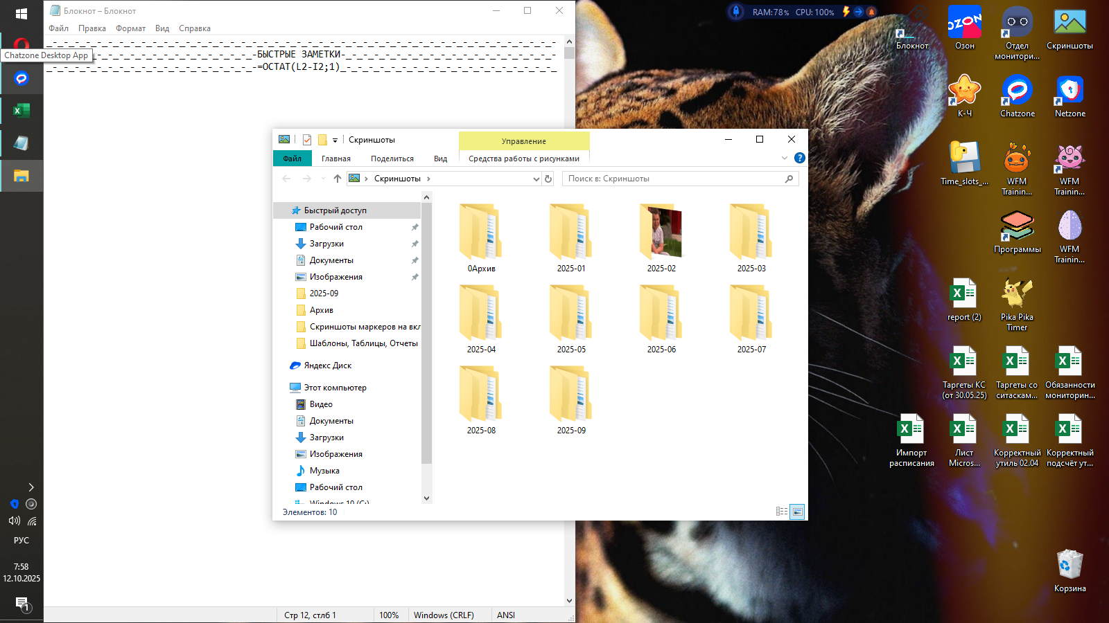Image resolution: width=1109 pixels, height=623 pixels.
Task: Refresh the Скриншоты folder view
Action: 548,179
